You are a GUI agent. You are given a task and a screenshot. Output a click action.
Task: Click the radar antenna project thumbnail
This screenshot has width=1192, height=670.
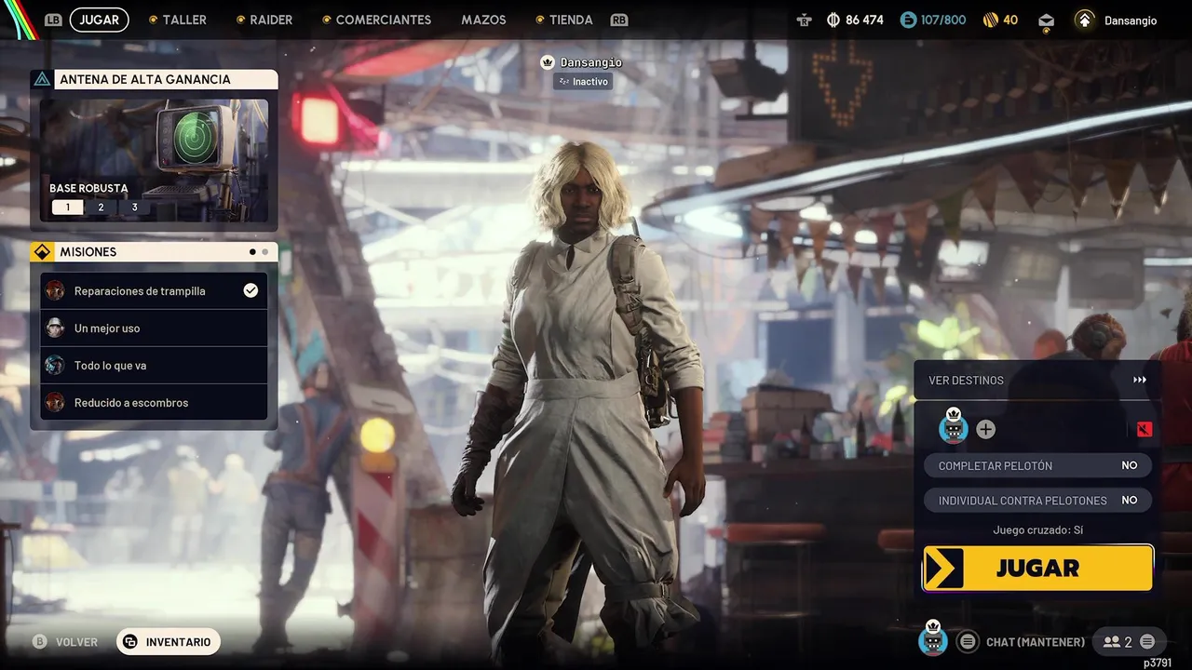coord(155,160)
